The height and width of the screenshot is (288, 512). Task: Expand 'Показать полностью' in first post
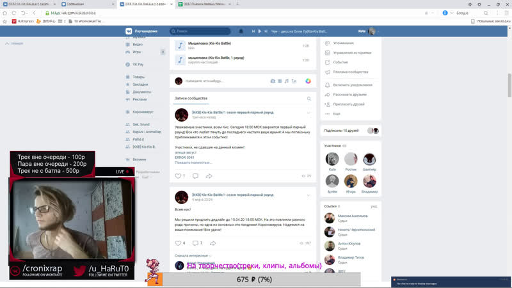(x=193, y=163)
